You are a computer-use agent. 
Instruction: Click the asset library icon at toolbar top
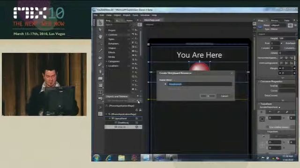tap(100, 23)
